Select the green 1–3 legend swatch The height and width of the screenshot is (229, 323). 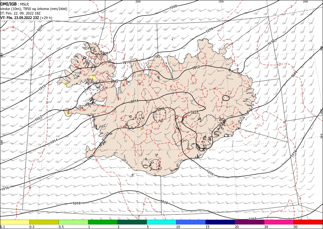click(x=103, y=222)
